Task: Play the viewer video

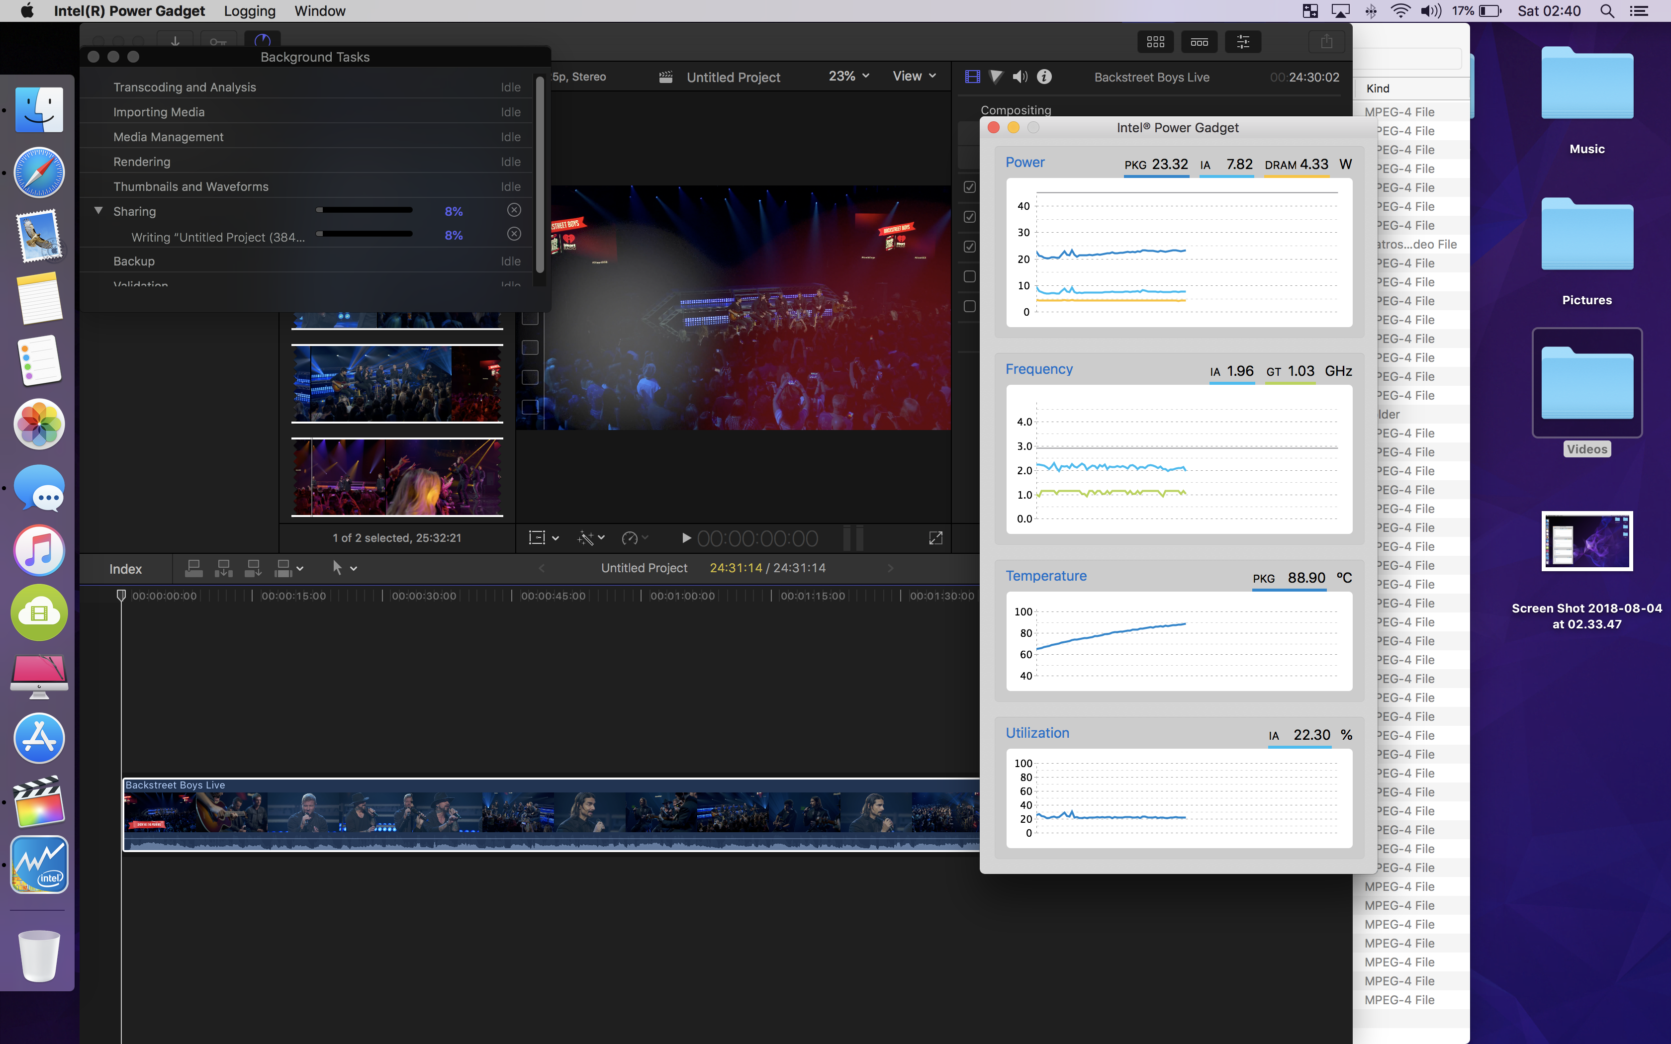Action: tap(686, 538)
